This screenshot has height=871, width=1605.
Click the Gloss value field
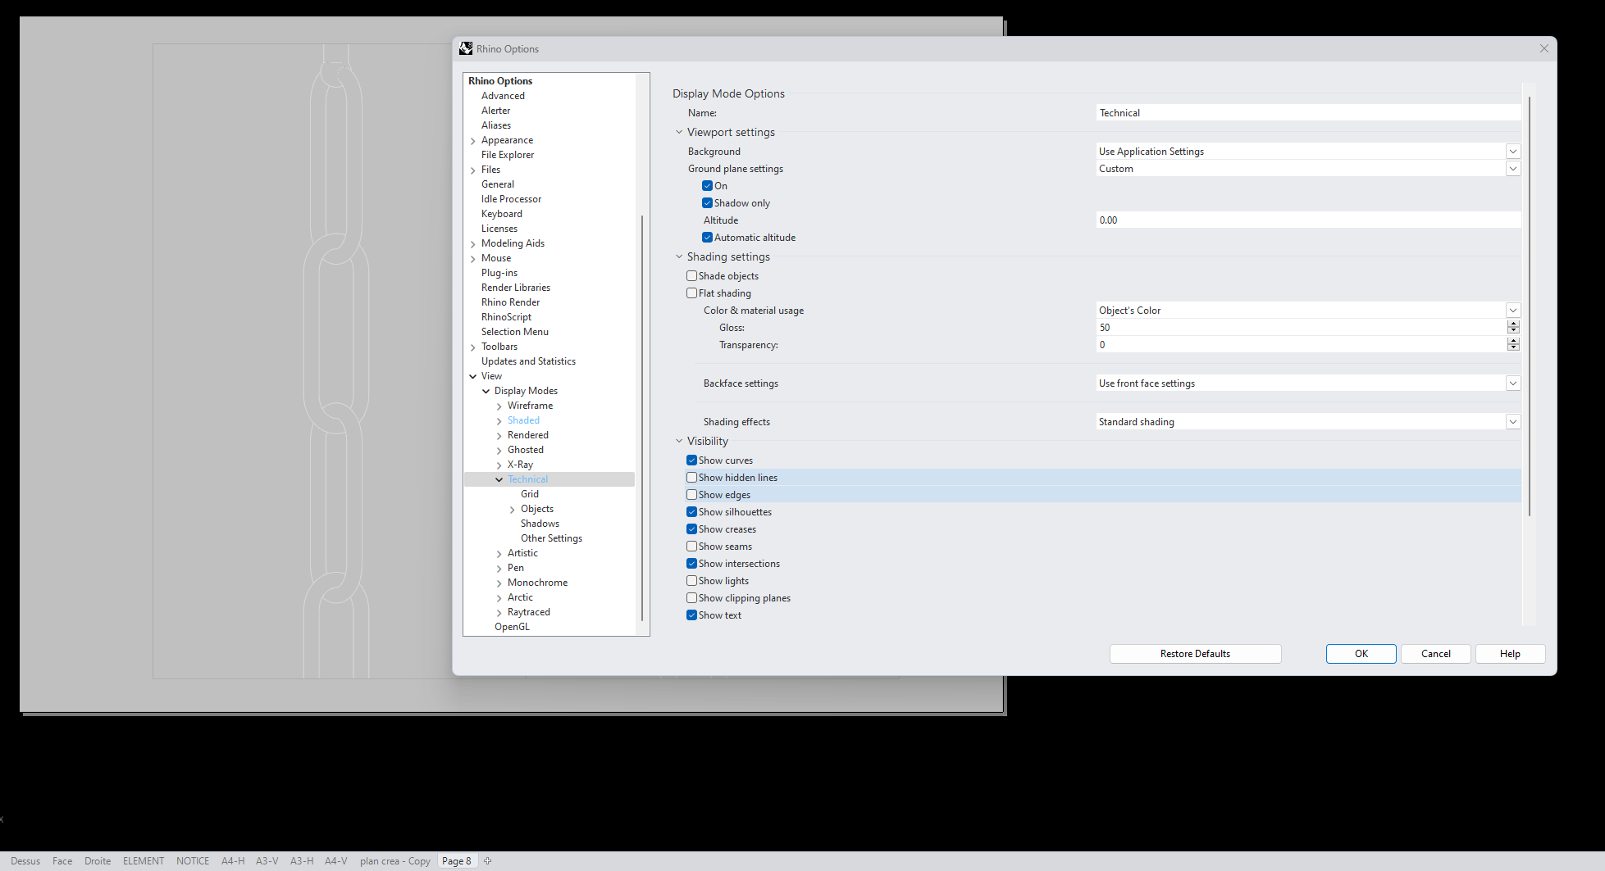(1302, 328)
